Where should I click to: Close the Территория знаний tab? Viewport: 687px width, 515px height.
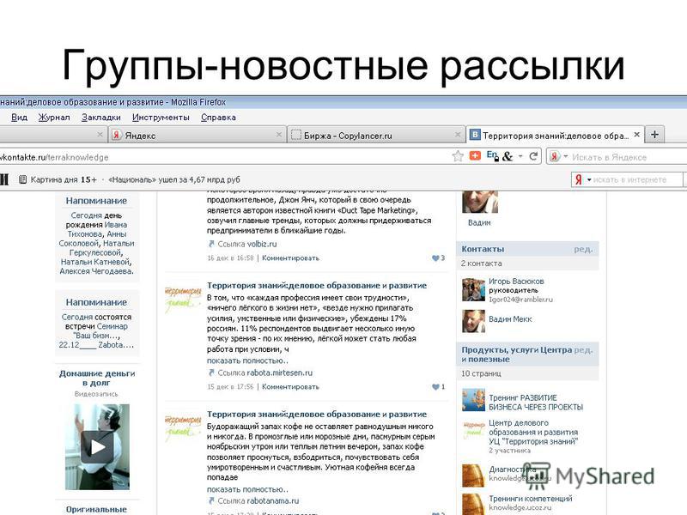point(637,135)
